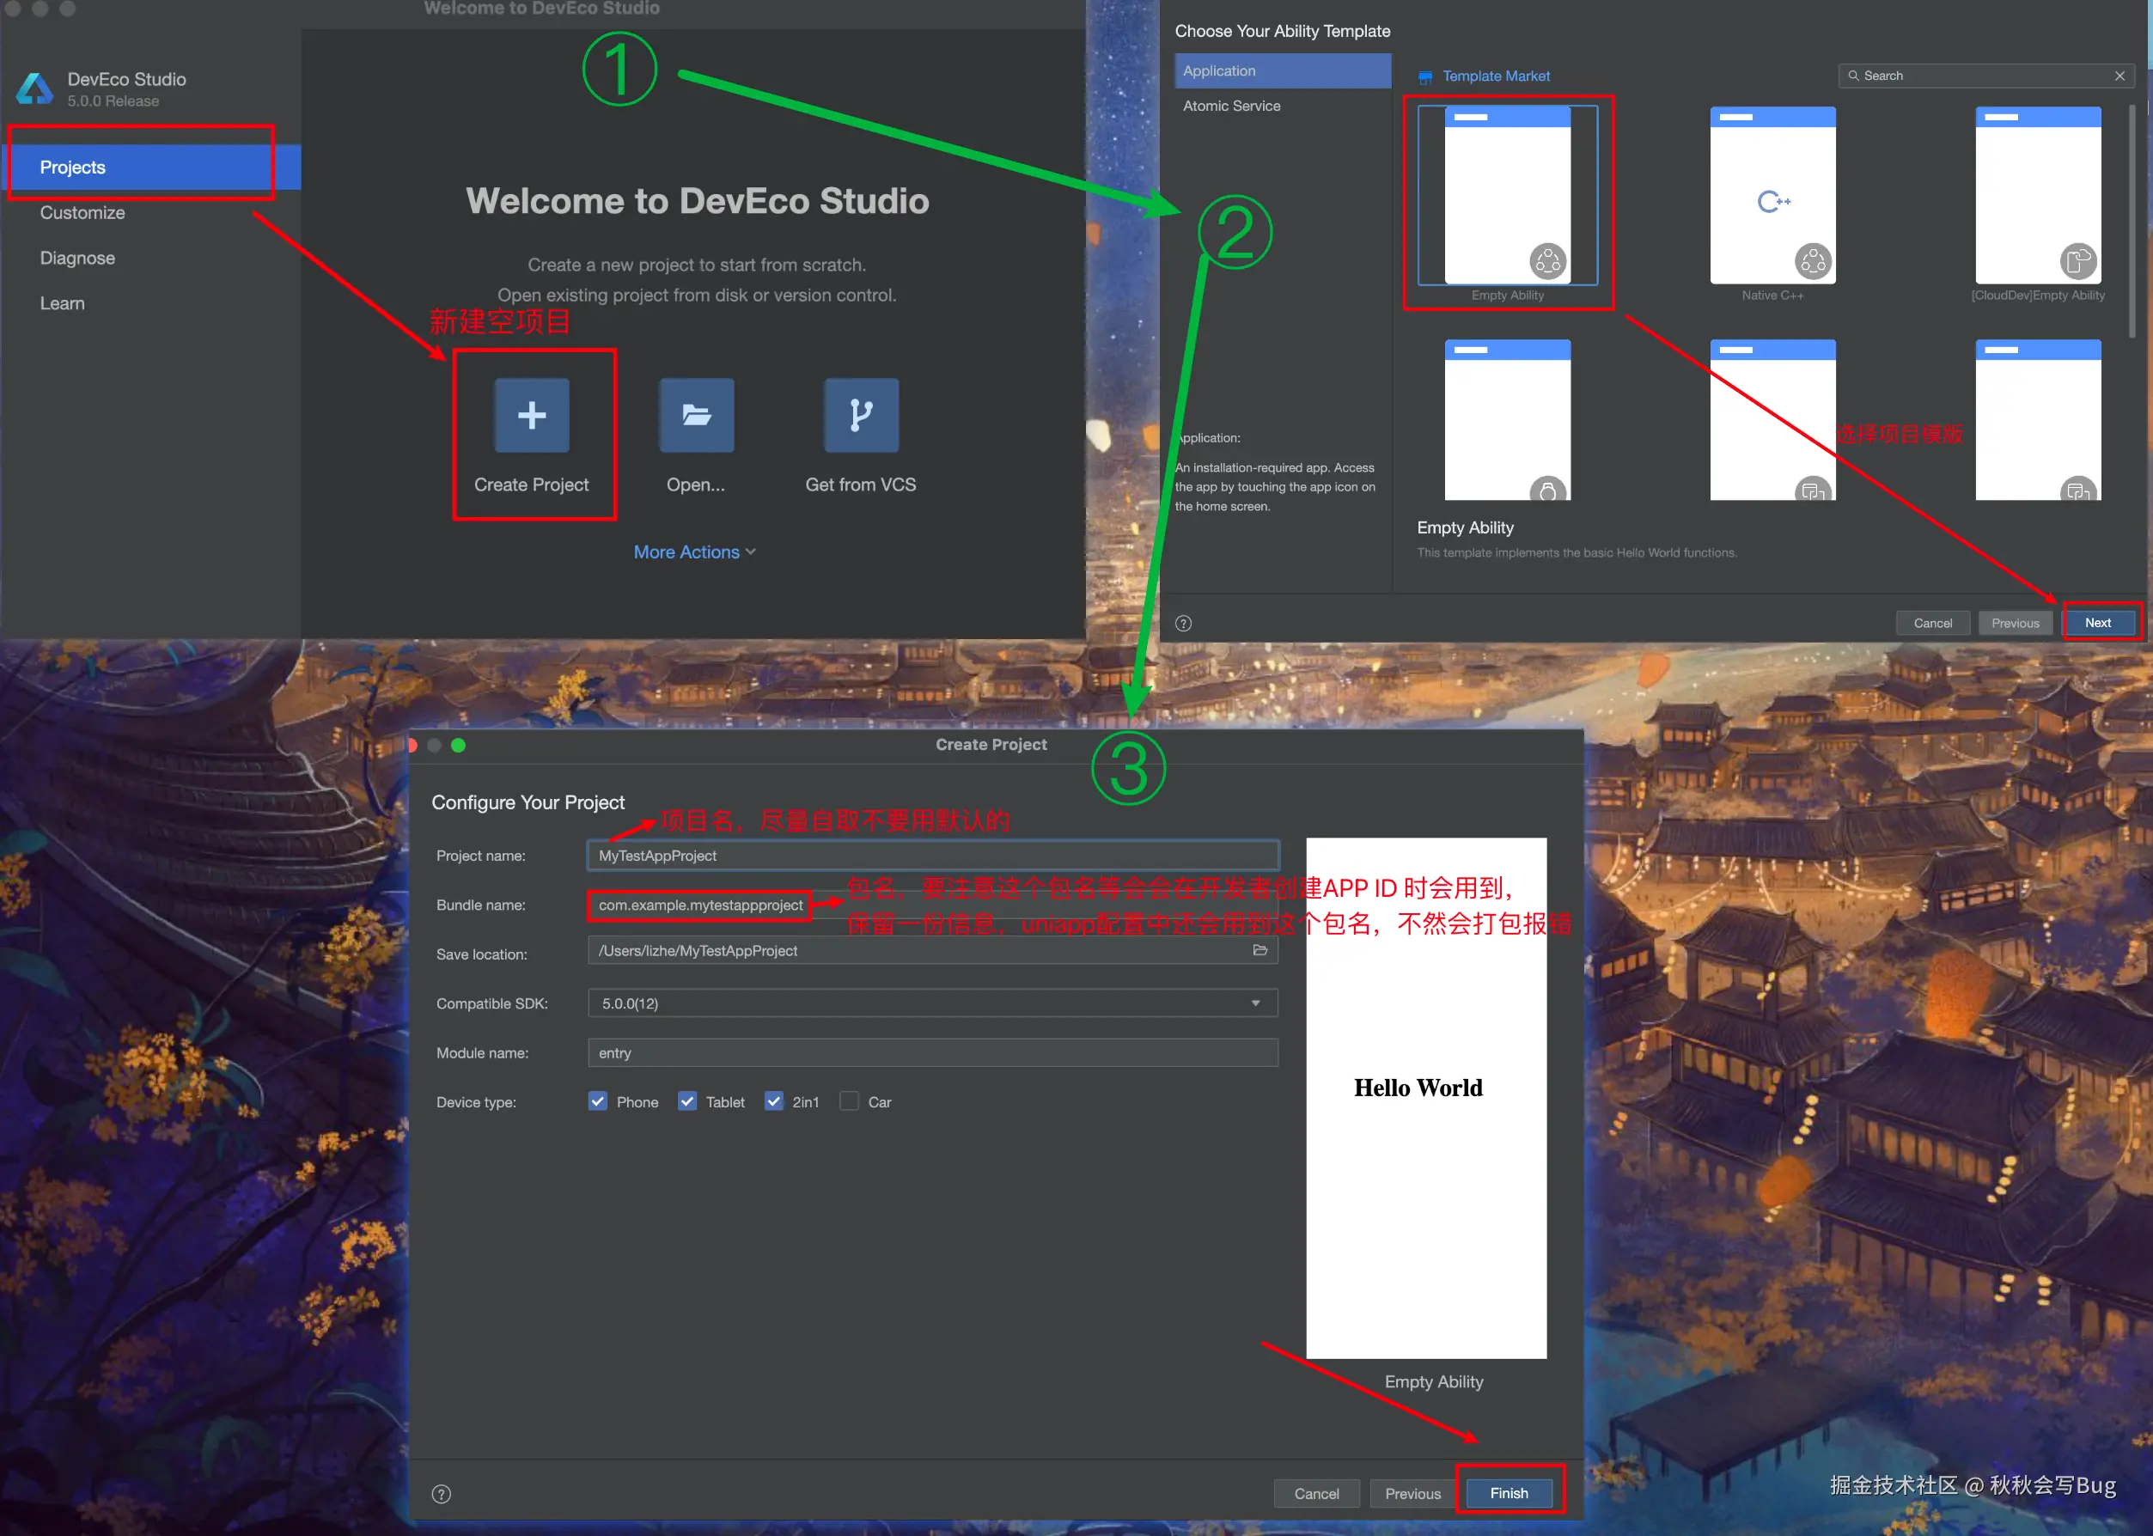Click the folder browse icon in Save location
Image resolution: width=2153 pixels, height=1536 pixels.
[1259, 949]
